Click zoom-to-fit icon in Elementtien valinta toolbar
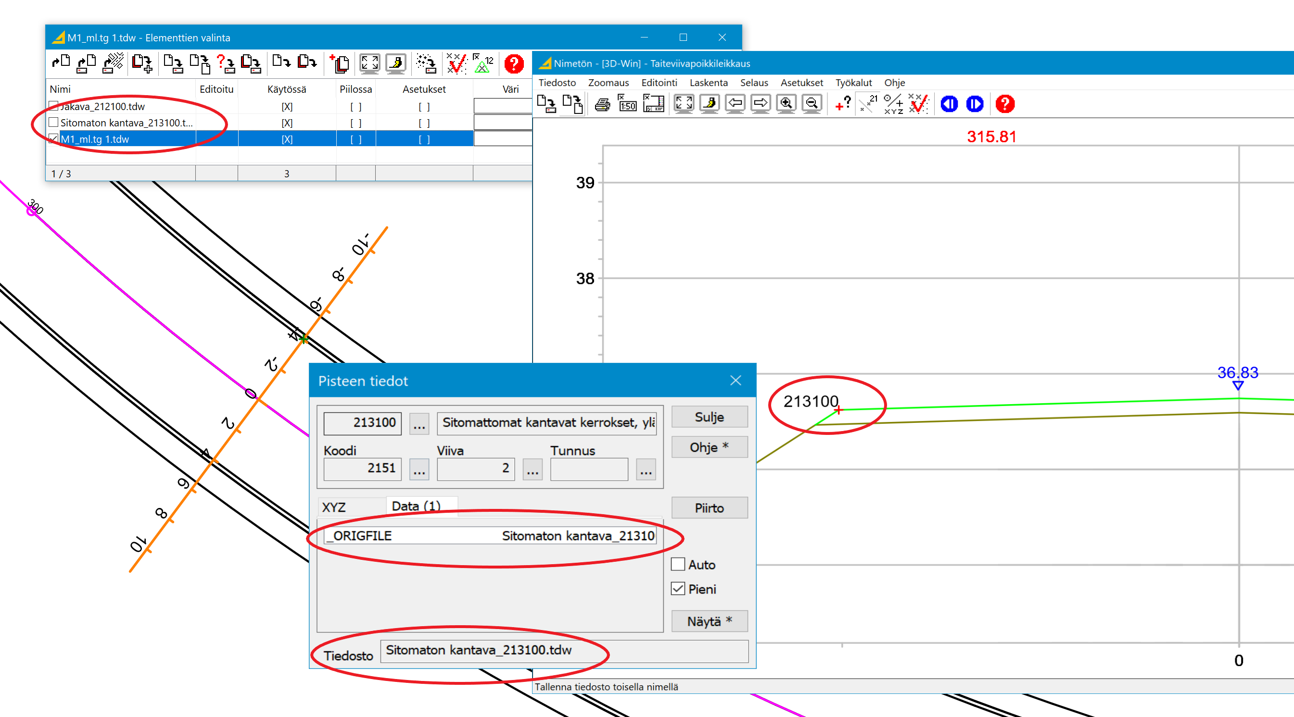 pos(369,64)
